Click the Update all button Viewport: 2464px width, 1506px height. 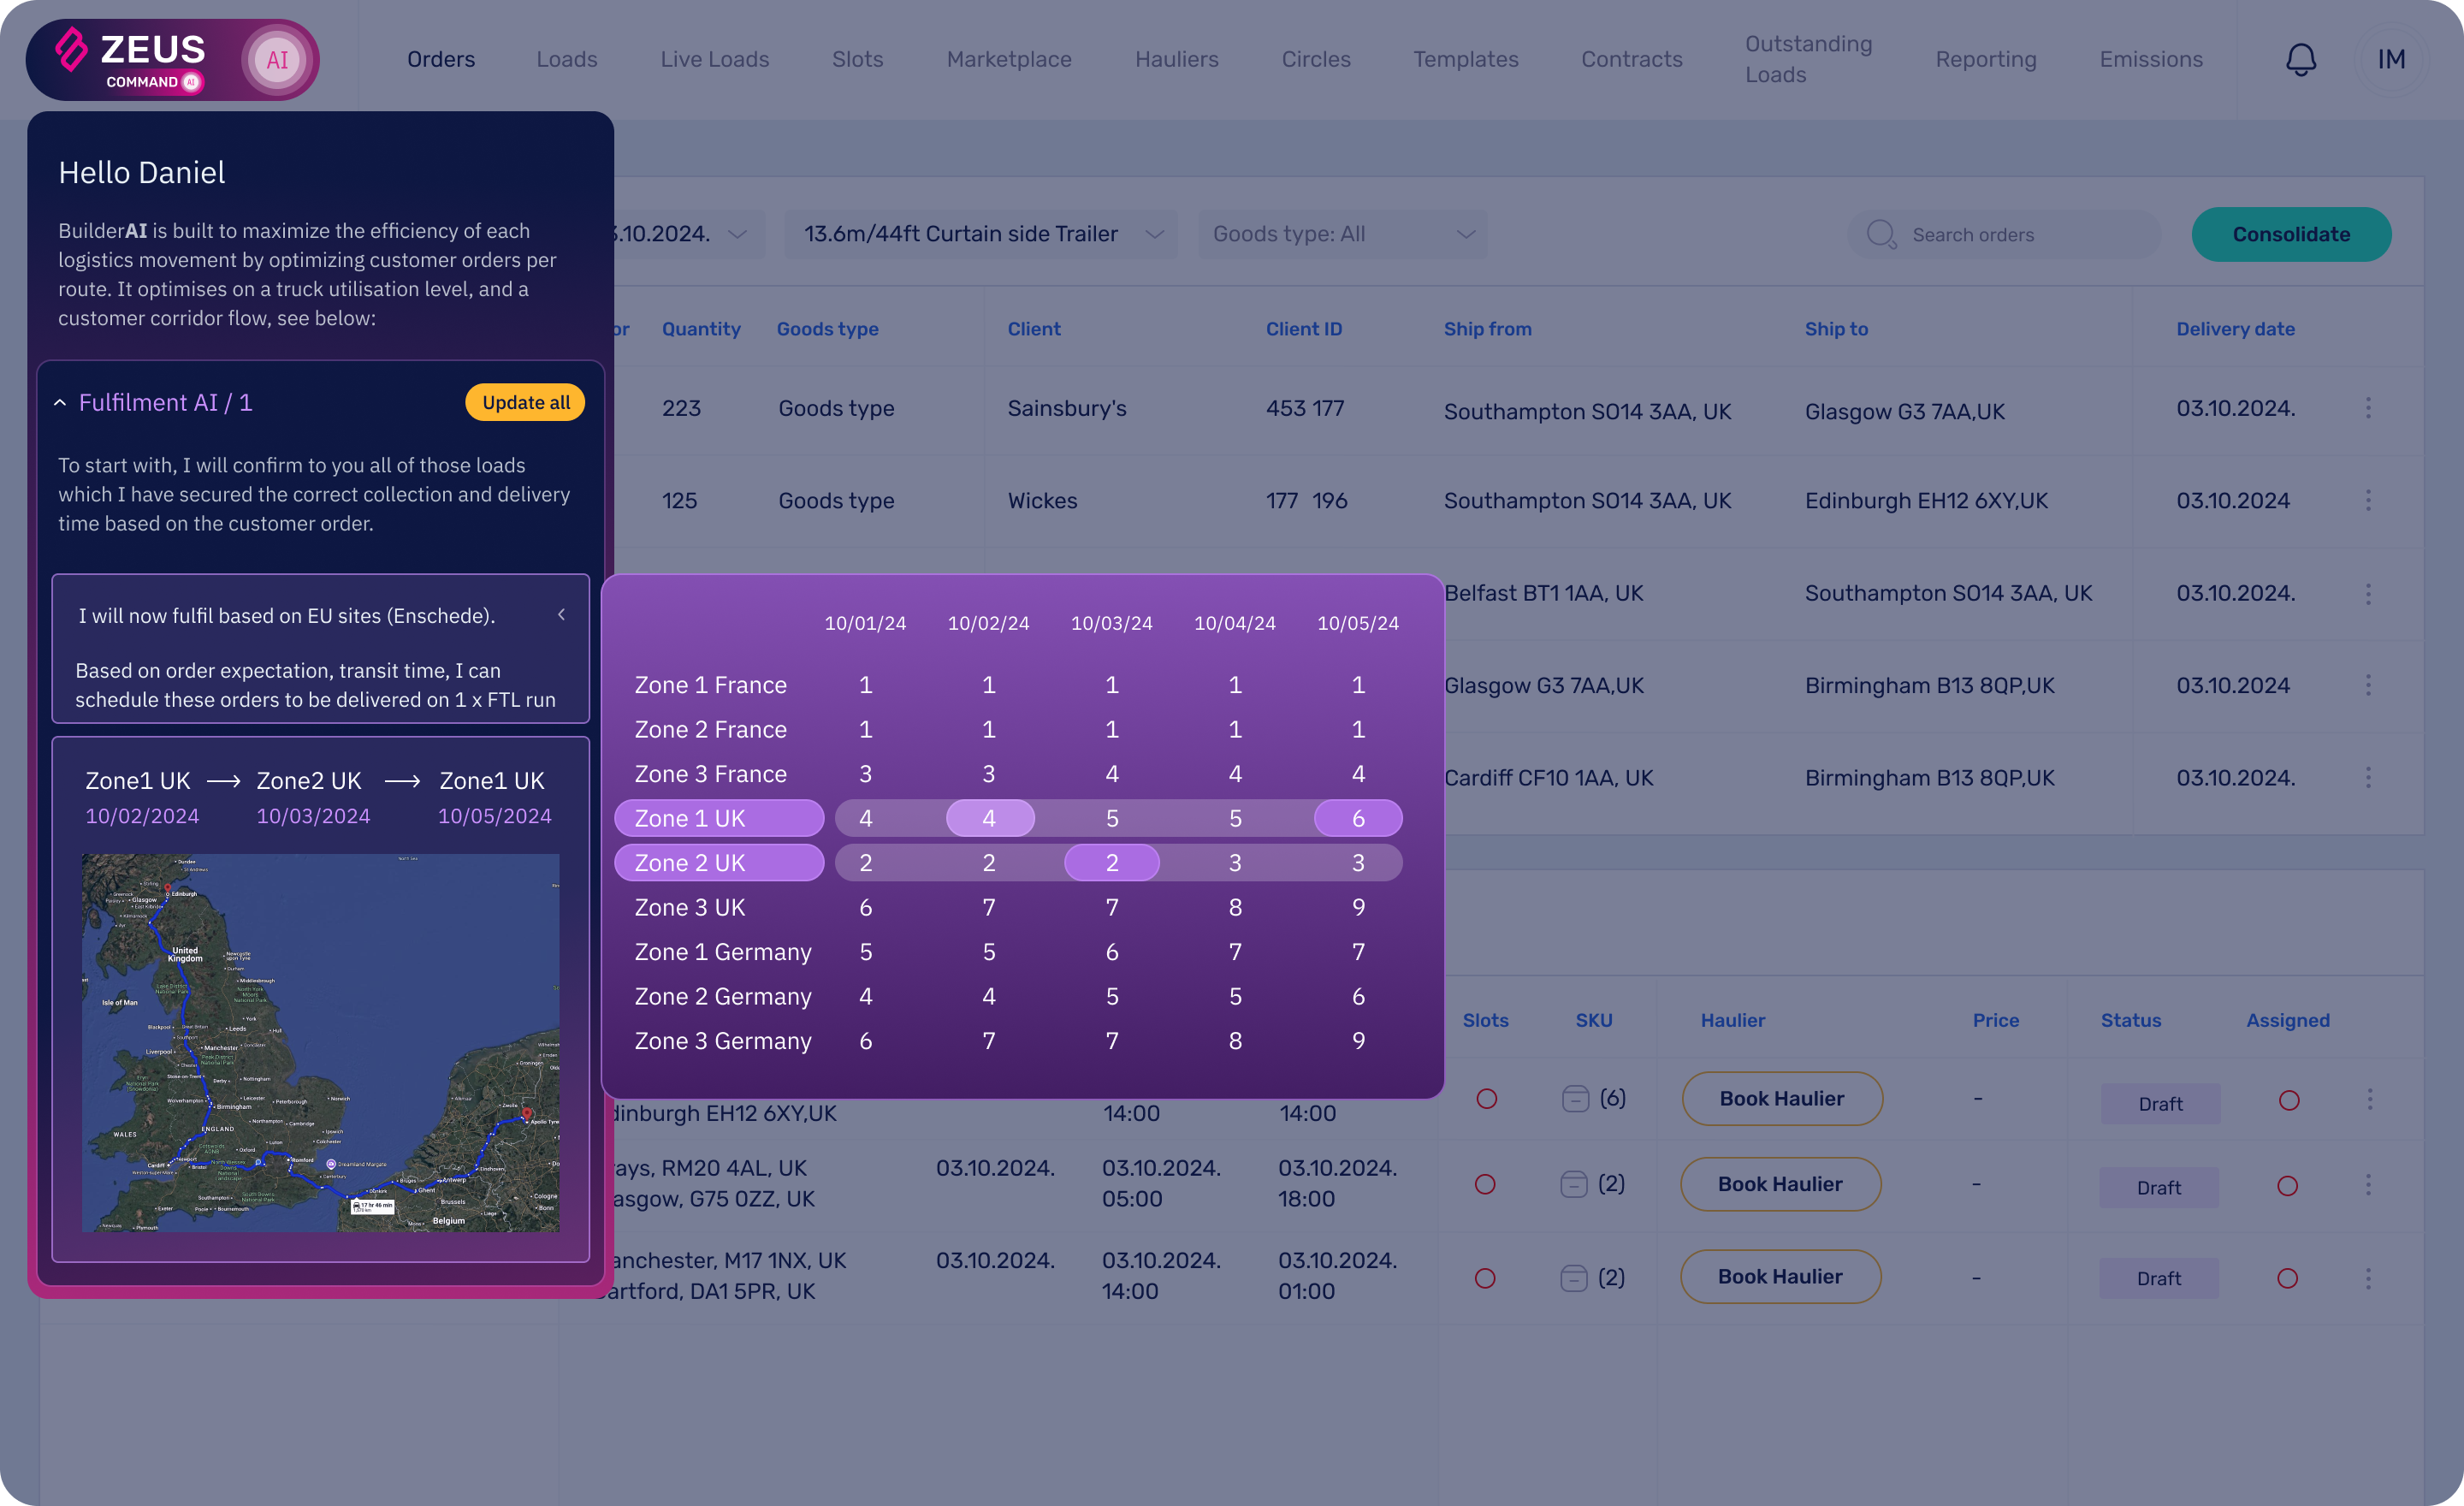(525, 402)
